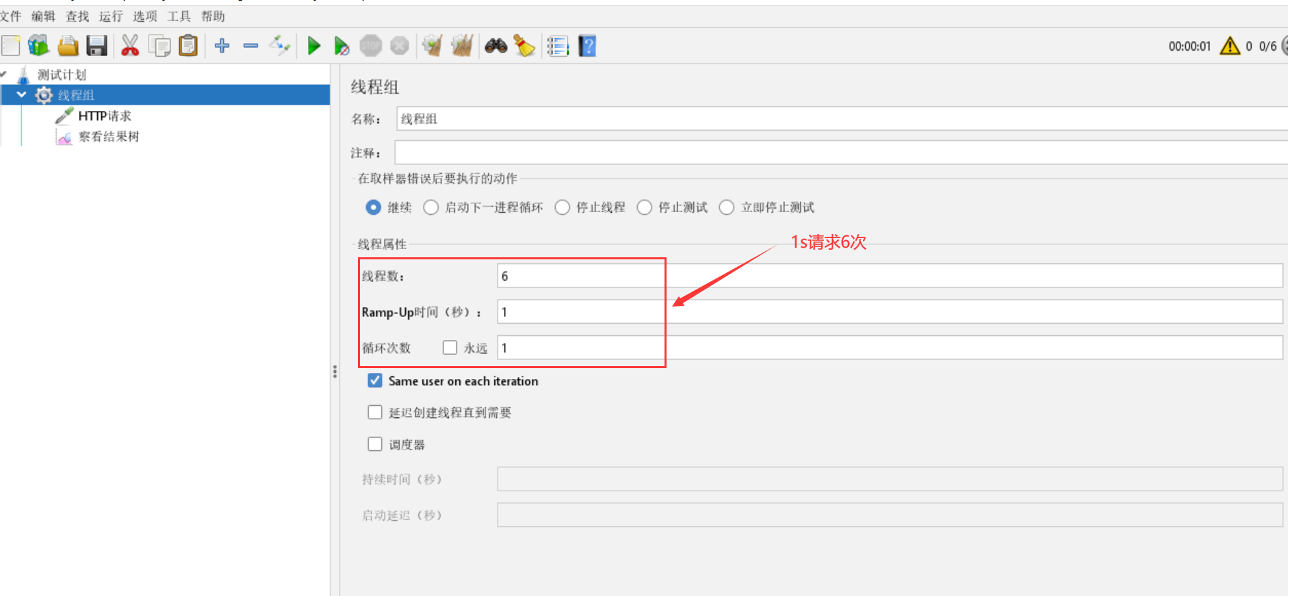Click the 注释 input field

tap(841, 153)
